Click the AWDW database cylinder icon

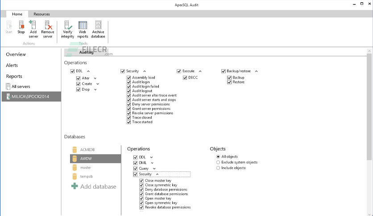(x=75, y=159)
